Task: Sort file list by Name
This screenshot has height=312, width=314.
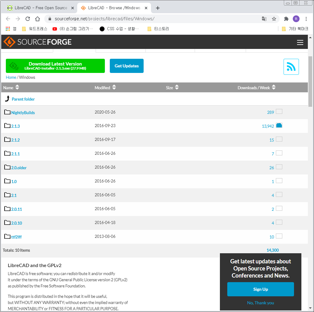Action: [11, 88]
